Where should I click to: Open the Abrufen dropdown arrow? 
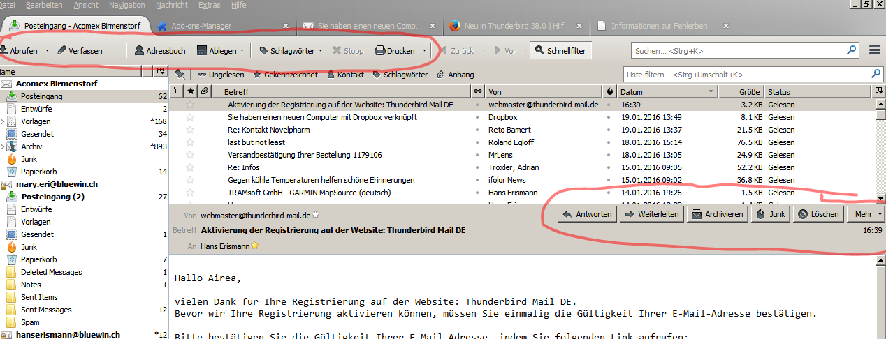[47, 50]
